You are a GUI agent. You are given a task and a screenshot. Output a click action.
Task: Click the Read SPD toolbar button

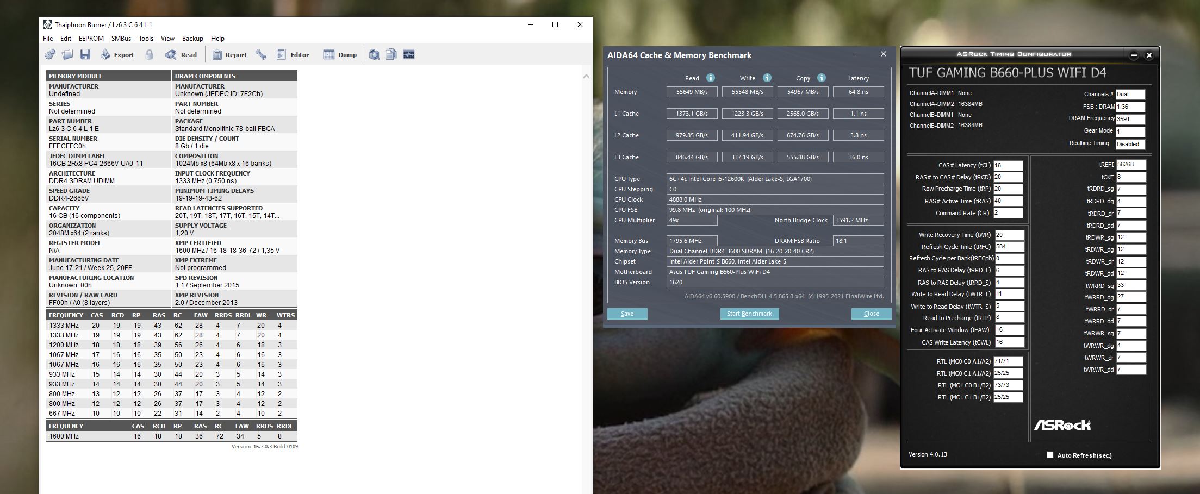182,54
